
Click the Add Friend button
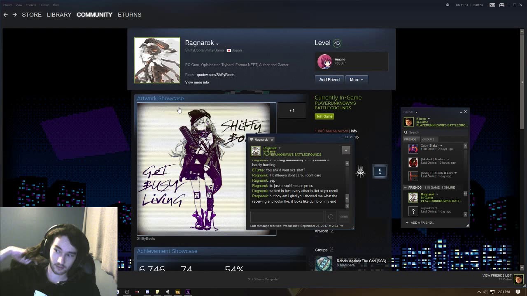[x=329, y=80]
